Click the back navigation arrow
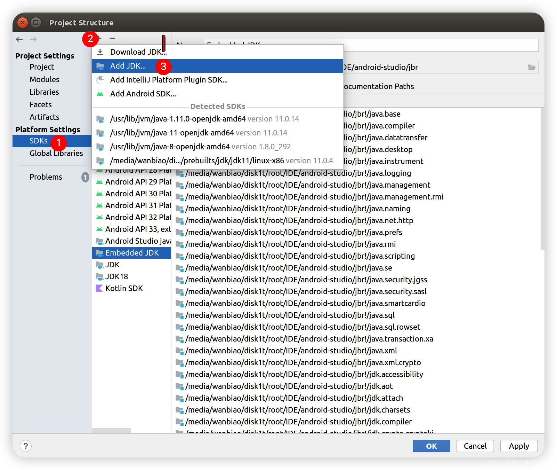Image resolution: width=557 pixels, height=470 pixels. tap(19, 39)
